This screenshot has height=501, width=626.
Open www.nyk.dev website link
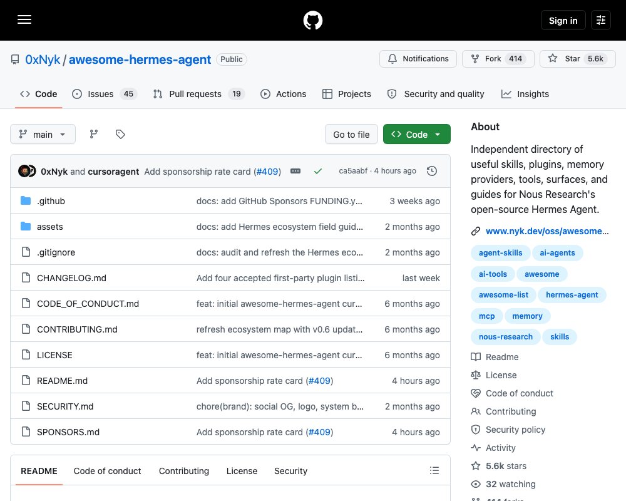(x=547, y=231)
